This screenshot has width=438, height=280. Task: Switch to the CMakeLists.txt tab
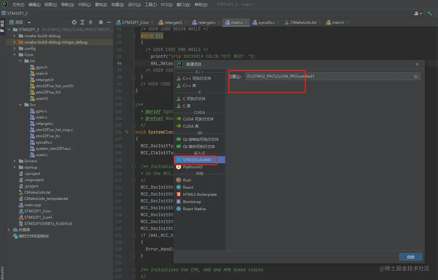point(303,22)
